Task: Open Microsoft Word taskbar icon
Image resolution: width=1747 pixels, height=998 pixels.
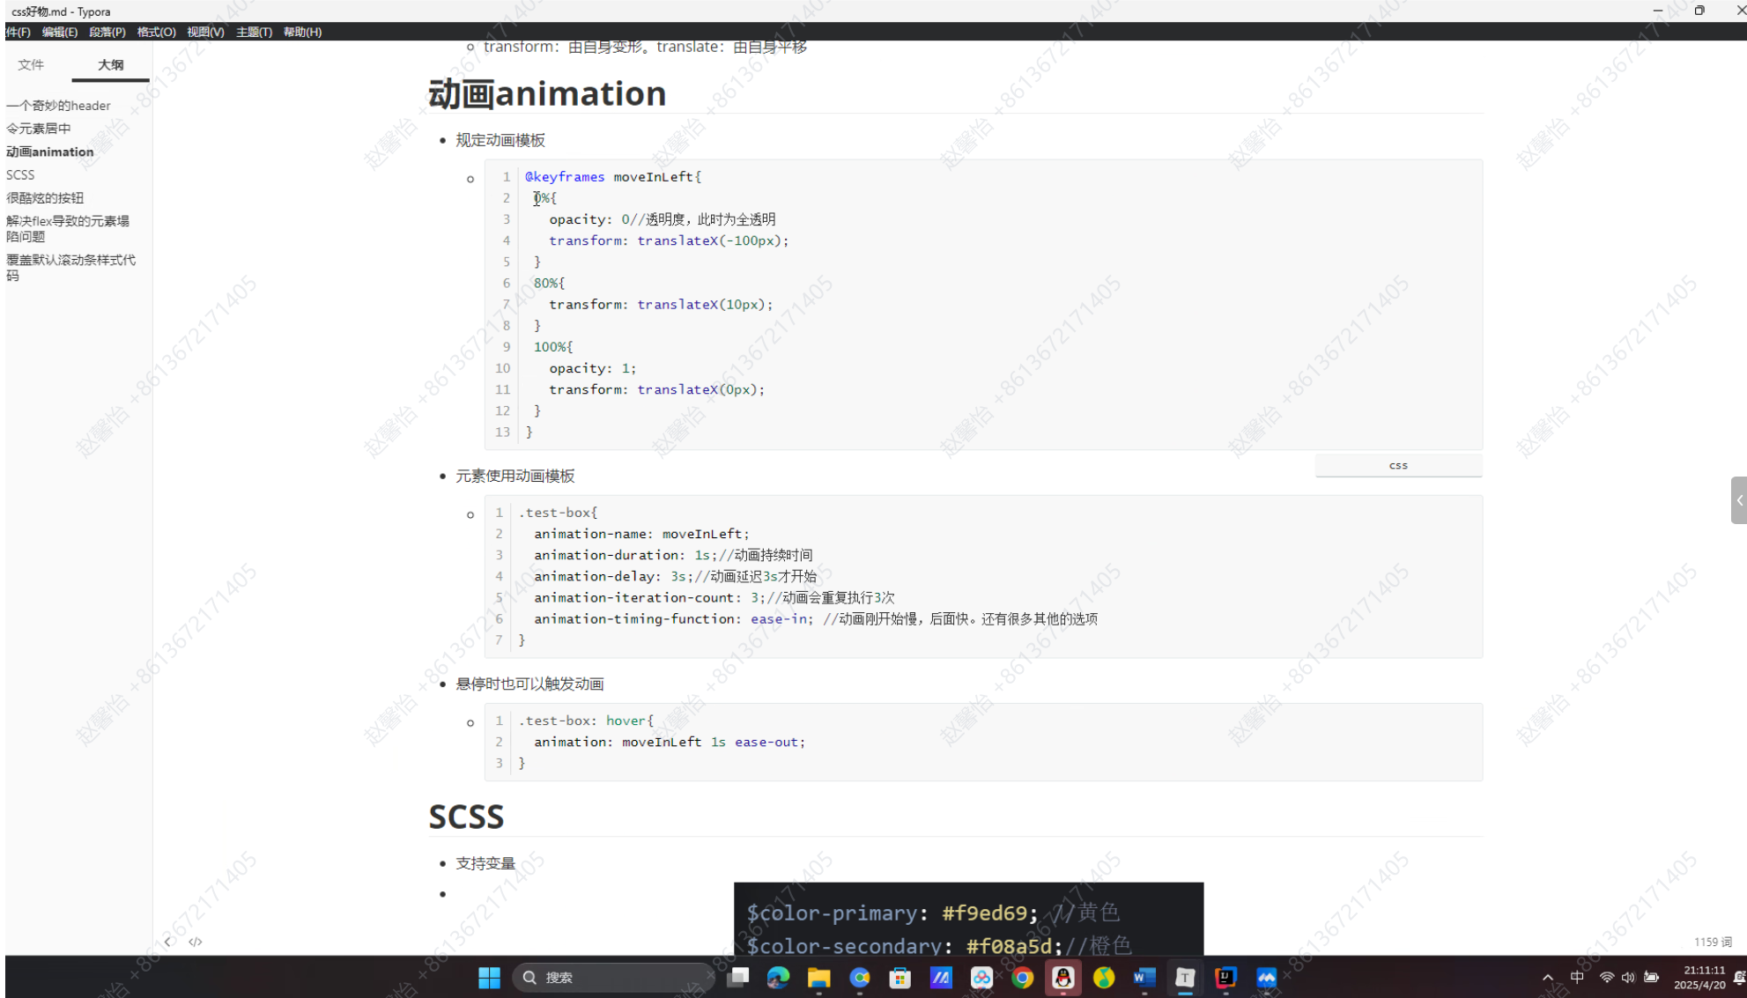Action: pos(1144,977)
